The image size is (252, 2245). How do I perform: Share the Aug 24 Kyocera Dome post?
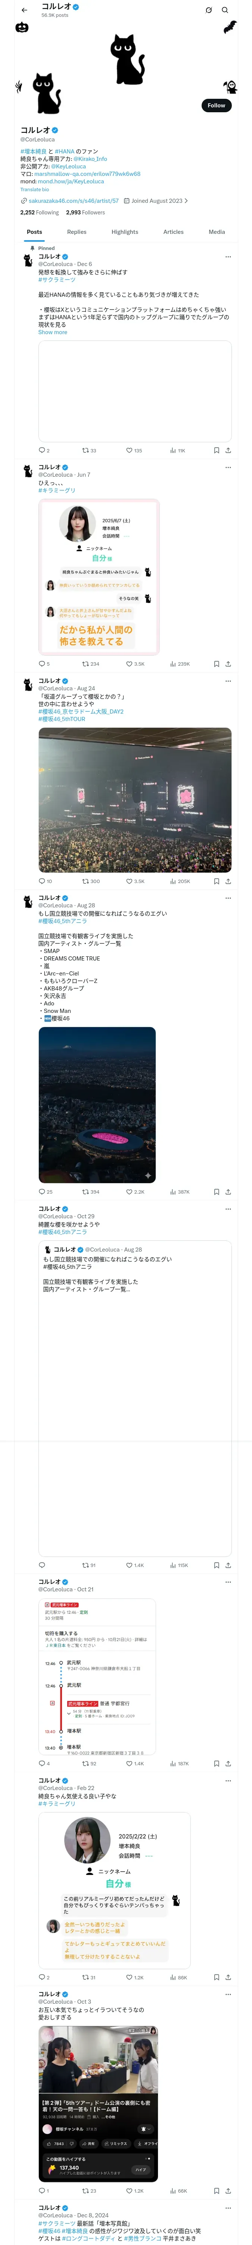[228, 881]
